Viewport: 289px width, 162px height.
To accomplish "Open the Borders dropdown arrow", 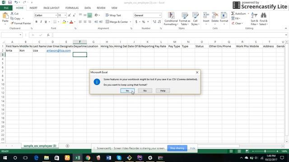I will (58, 22).
